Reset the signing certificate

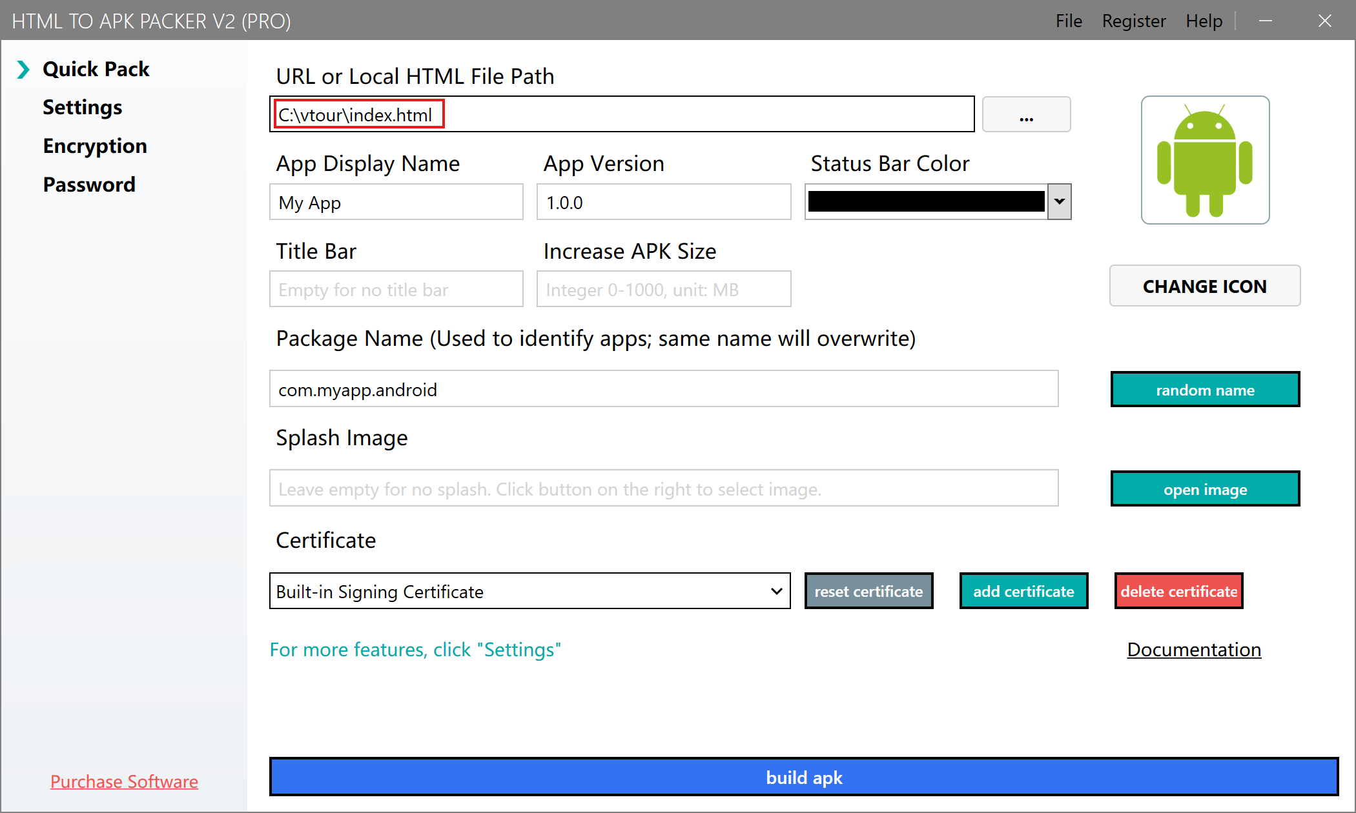(868, 591)
